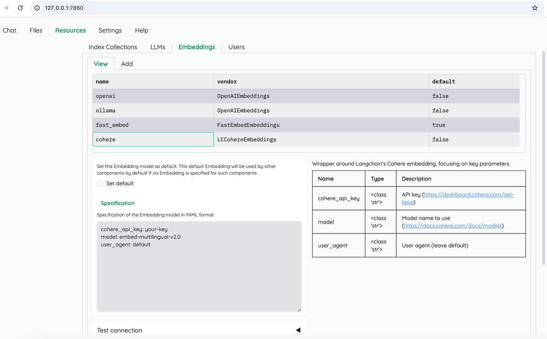Viewport: 547px width, 339px height.
Task: Click the Test connection header
Action: 120,330
